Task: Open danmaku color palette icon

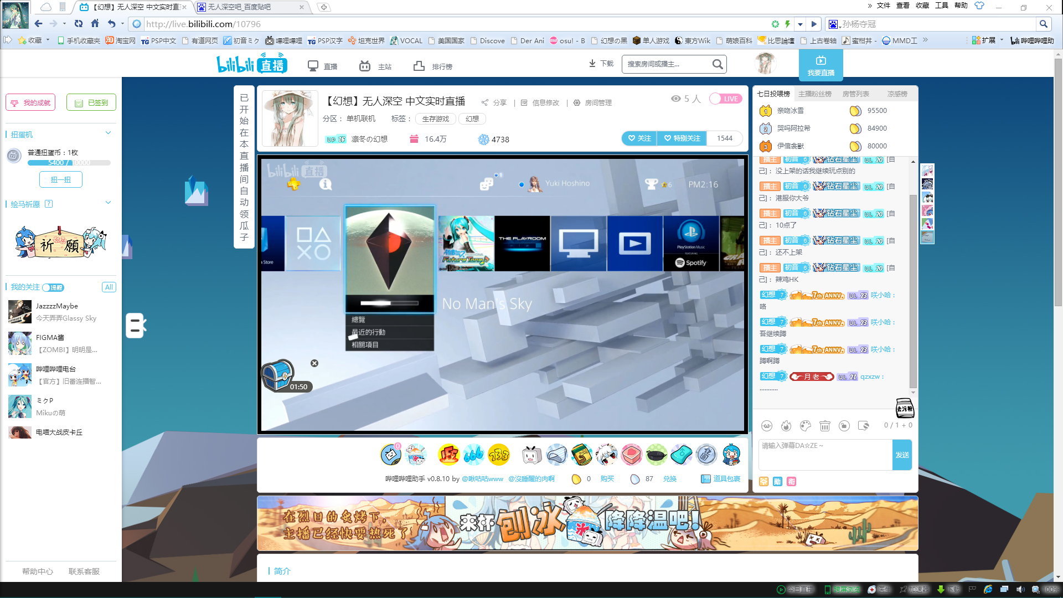Action: [806, 426]
